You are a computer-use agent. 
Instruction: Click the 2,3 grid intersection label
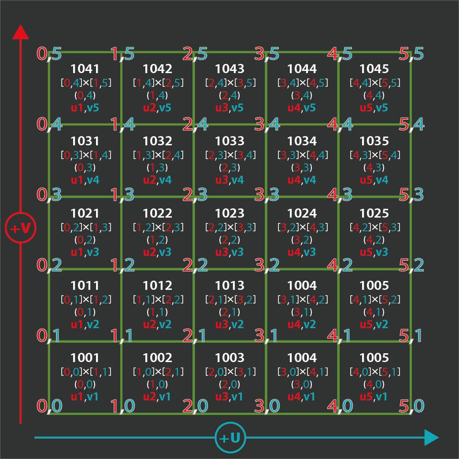coord(194,194)
